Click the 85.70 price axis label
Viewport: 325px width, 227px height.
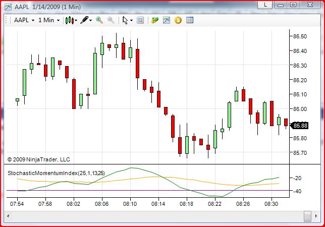click(300, 153)
